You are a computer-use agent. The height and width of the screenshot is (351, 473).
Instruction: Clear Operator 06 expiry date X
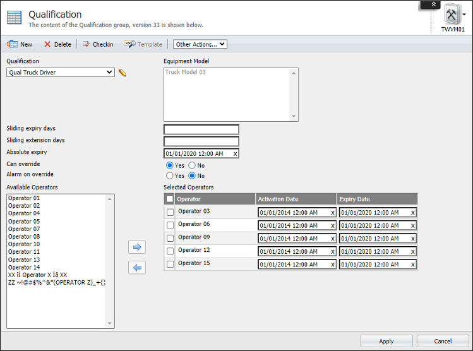[413, 225]
